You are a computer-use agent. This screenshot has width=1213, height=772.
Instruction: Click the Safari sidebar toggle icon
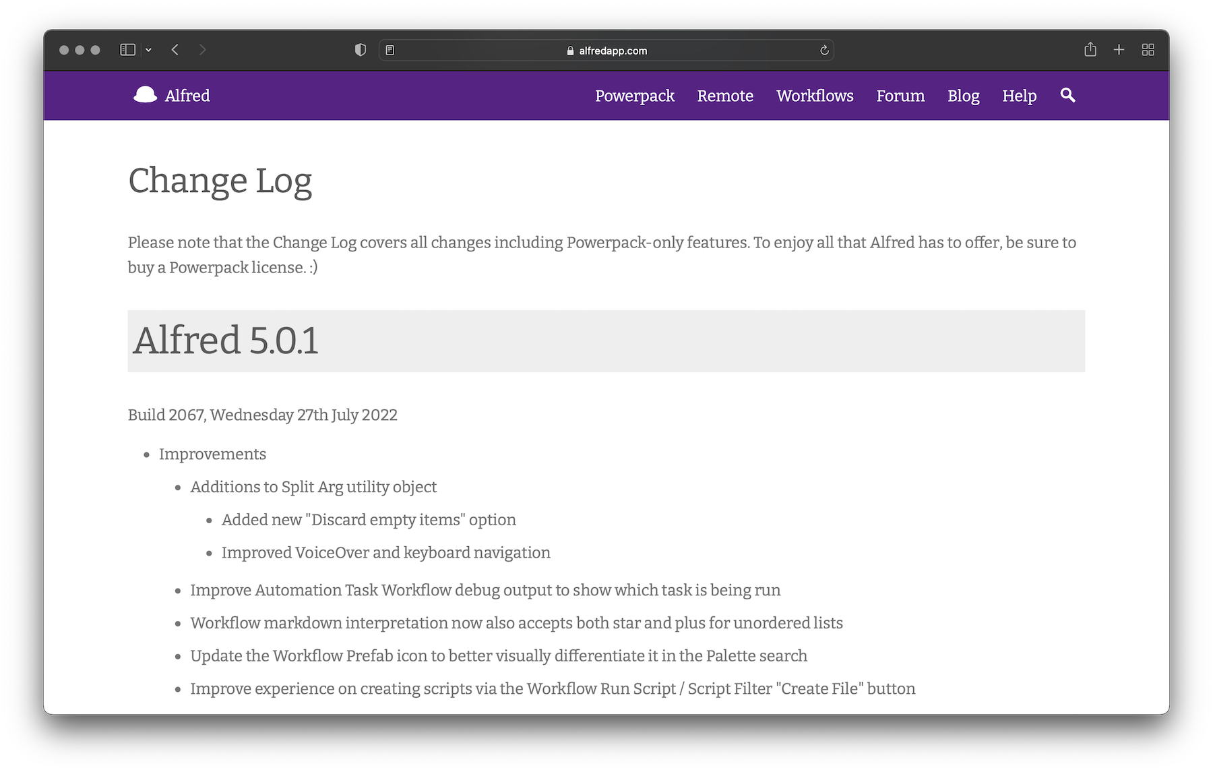(127, 50)
